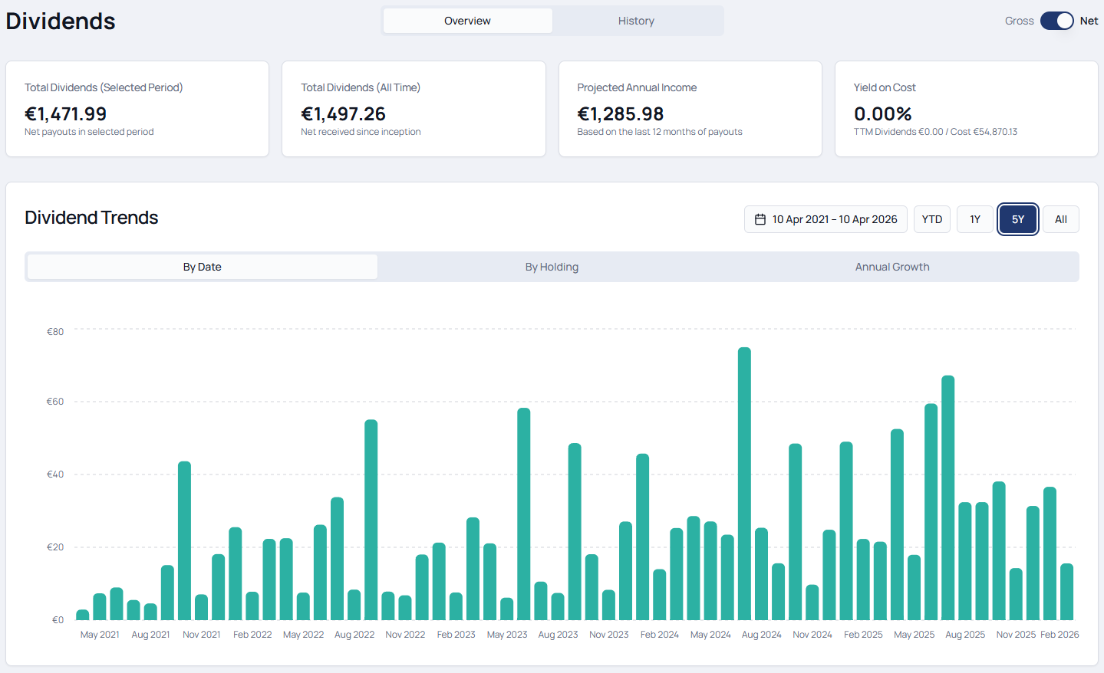Click the Yield on Cost heading
Viewport: 1104px width, 673px height.
coord(885,87)
